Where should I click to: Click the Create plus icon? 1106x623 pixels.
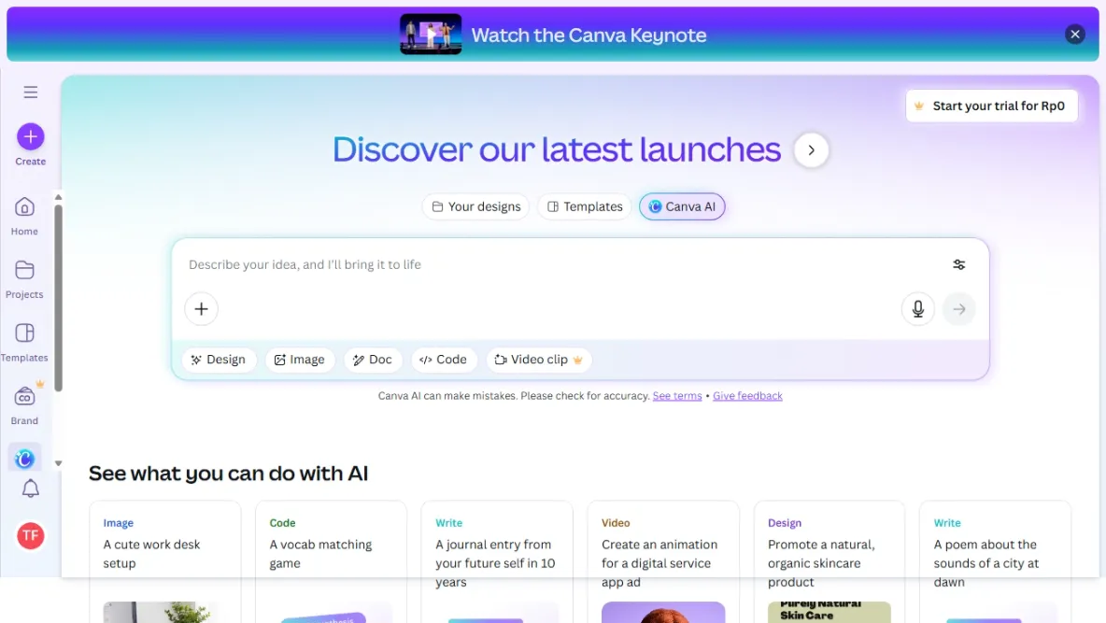pos(30,138)
